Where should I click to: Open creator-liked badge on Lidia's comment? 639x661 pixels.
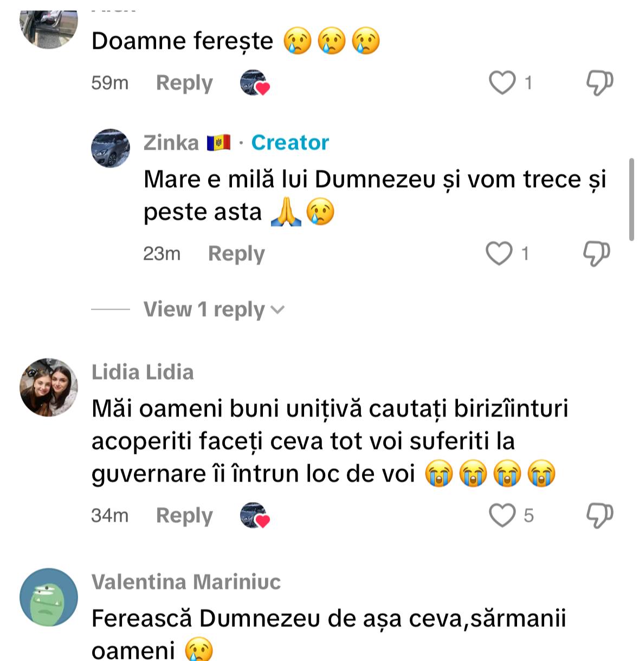tap(255, 515)
